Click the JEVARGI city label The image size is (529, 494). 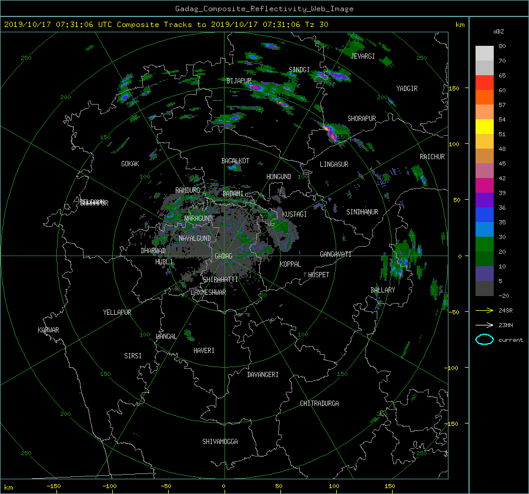[x=363, y=56]
